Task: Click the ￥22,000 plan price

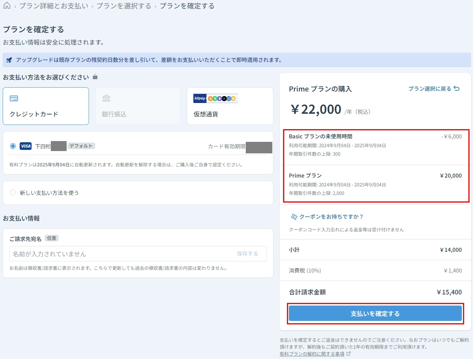Action: tap(316, 110)
